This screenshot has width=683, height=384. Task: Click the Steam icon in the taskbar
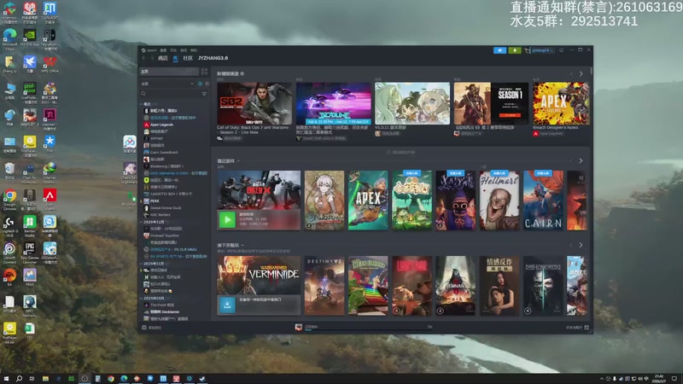tap(202, 379)
